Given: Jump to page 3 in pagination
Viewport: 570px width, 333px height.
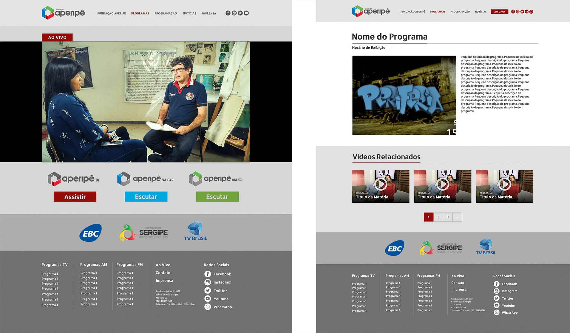Looking at the screenshot, I should [448, 217].
